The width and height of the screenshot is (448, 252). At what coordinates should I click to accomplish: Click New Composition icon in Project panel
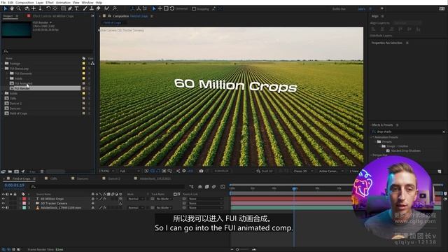click(x=16, y=171)
